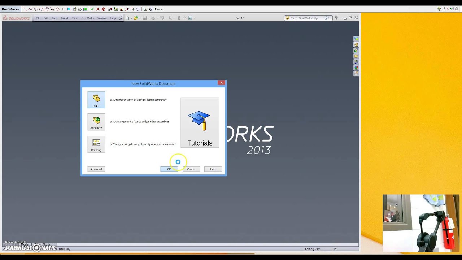Open Help for the new document dialog

pos(213,169)
